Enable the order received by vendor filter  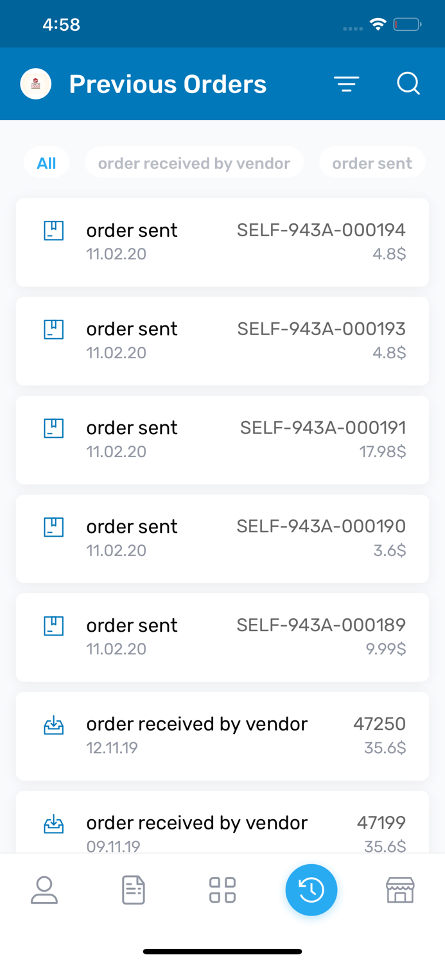[195, 162]
